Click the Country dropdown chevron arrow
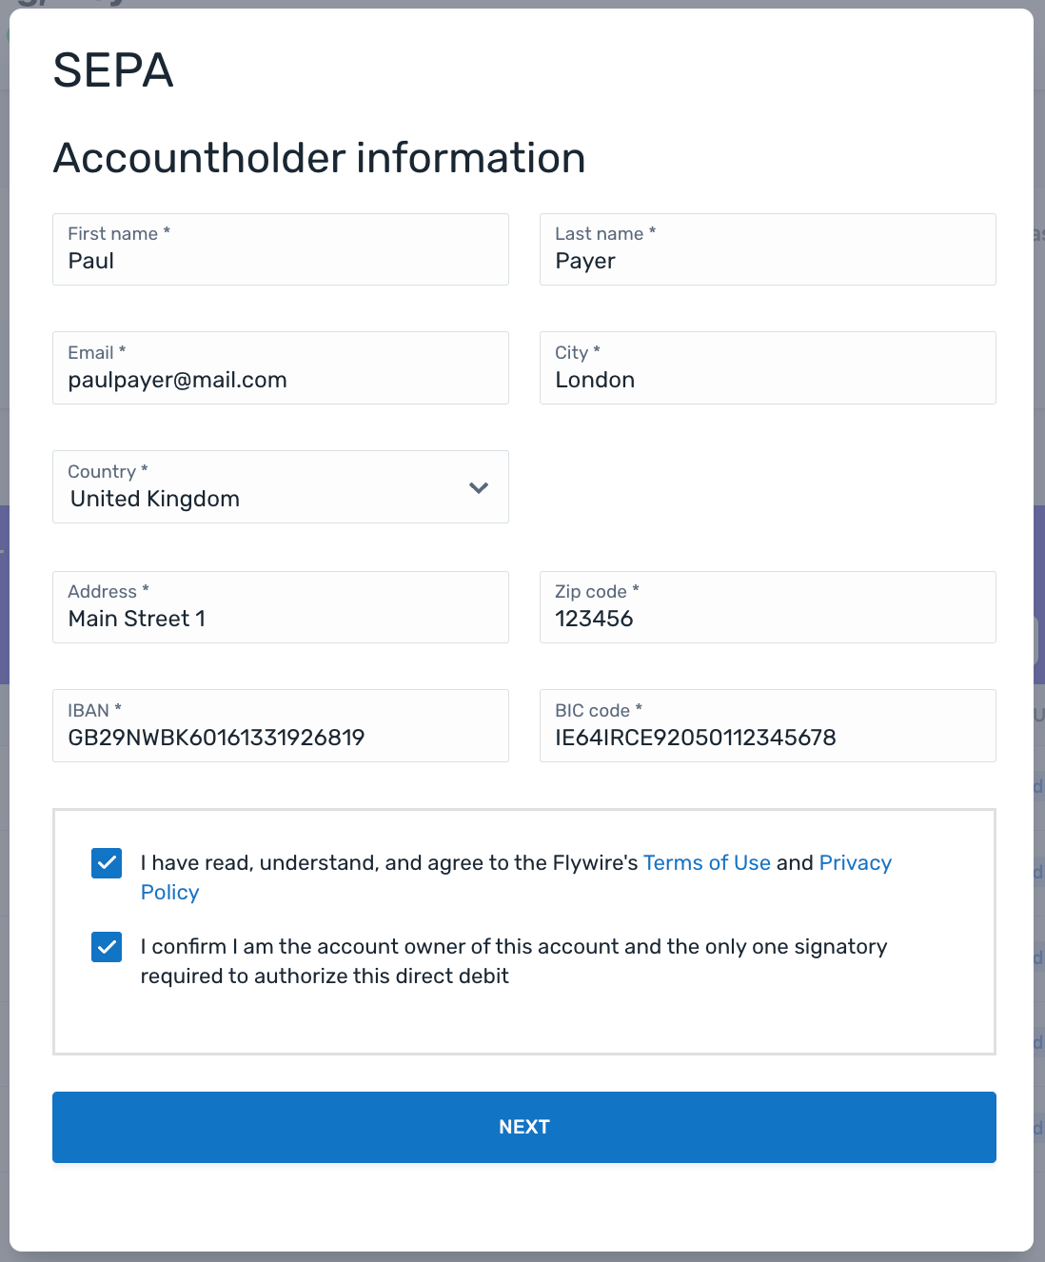The height and width of the screenshot is (1262, 1045). (x=479, y=488)
